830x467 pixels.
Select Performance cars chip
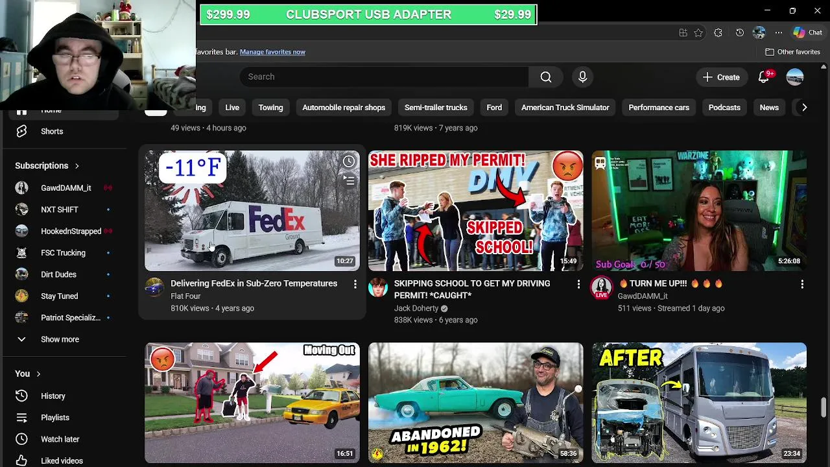click(x=659, y=108)
